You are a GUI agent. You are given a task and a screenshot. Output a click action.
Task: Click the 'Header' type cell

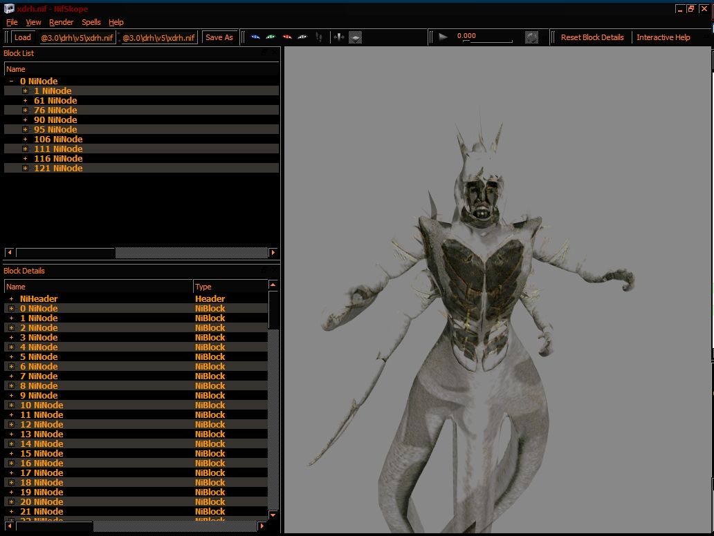210,298
